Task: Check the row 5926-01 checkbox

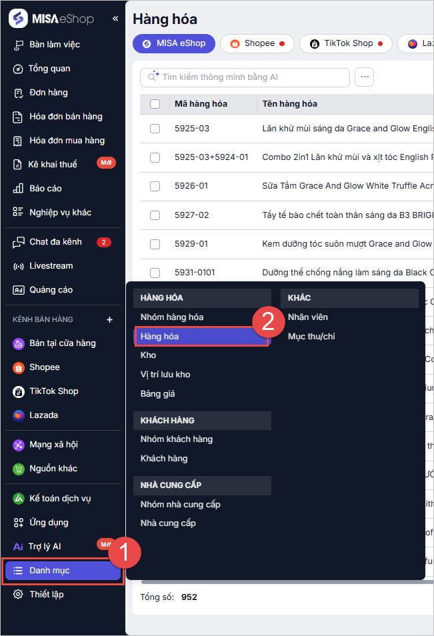Action: [x=155, y=186]
